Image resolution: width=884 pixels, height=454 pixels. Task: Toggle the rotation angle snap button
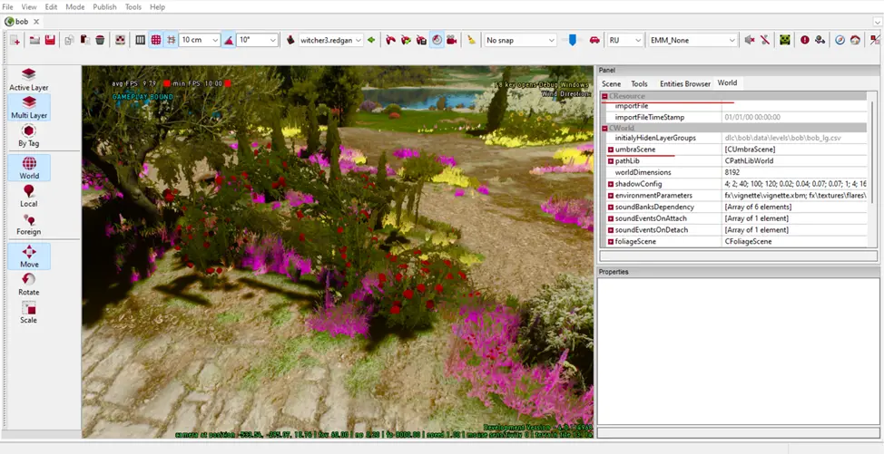point(229,40)
